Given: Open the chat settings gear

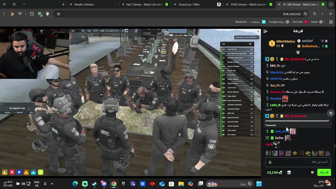Looking at the screenshot, I should pos(312,172).
